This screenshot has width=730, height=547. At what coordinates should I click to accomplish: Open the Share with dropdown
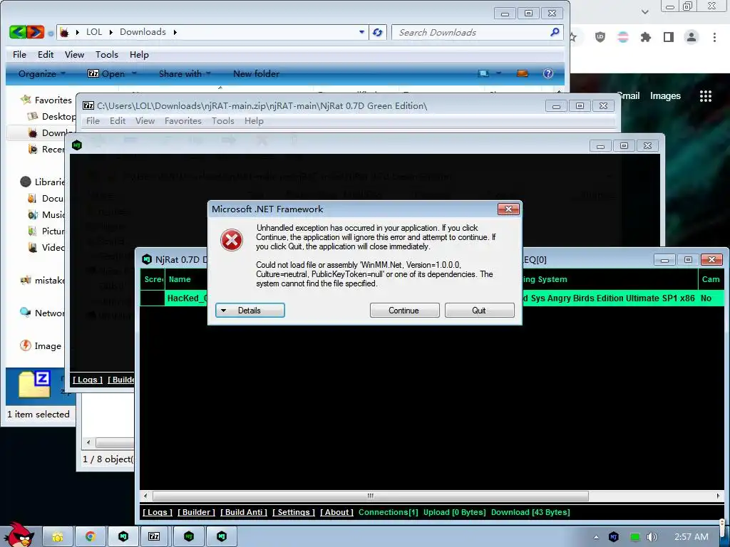185,73
